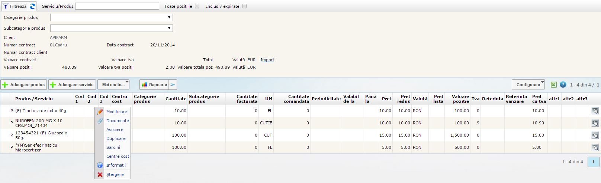Click the Serviciu/Produs search field
The image size is (601, 183).
tap(117, 6)
